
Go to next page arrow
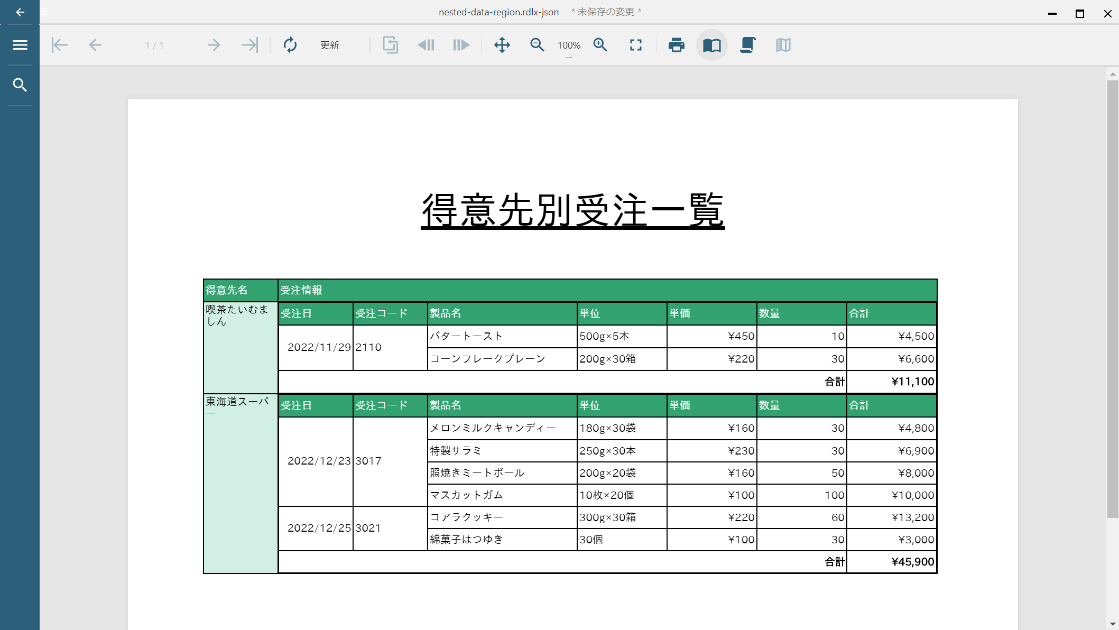coord(214,45)
